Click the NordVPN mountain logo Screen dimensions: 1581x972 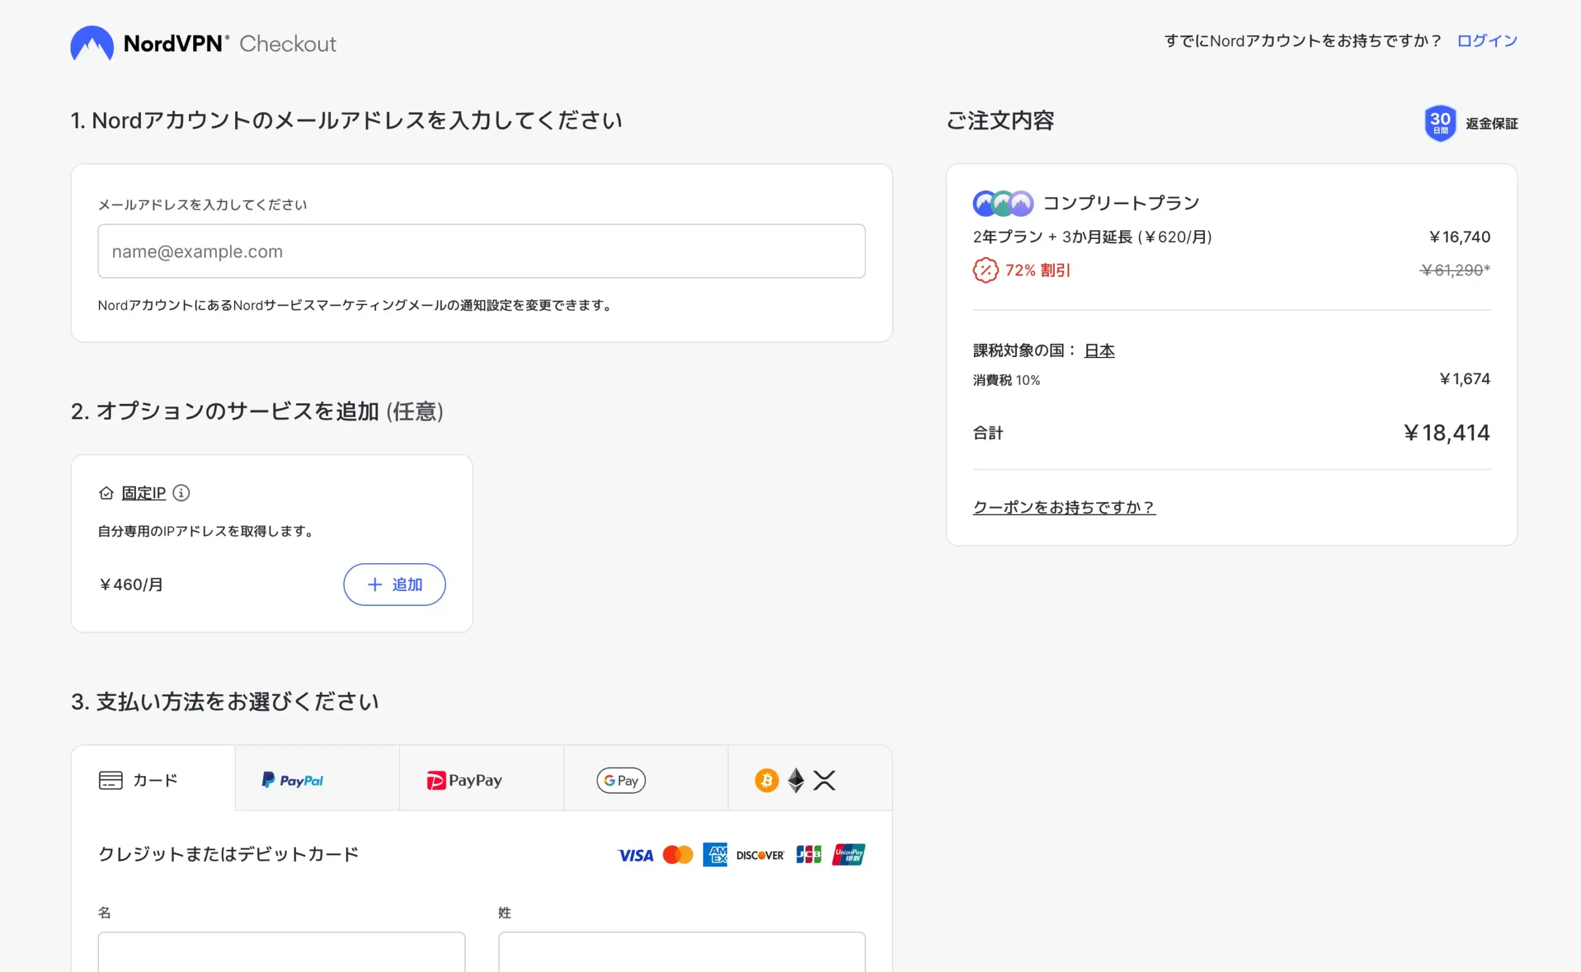(92, 43)
